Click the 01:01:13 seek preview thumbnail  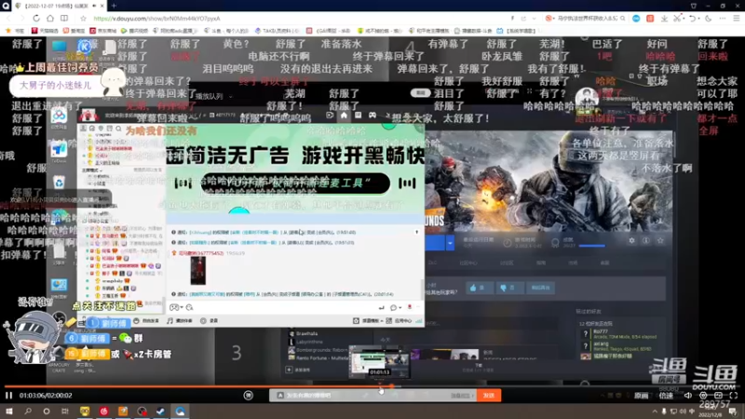(379, 362)
